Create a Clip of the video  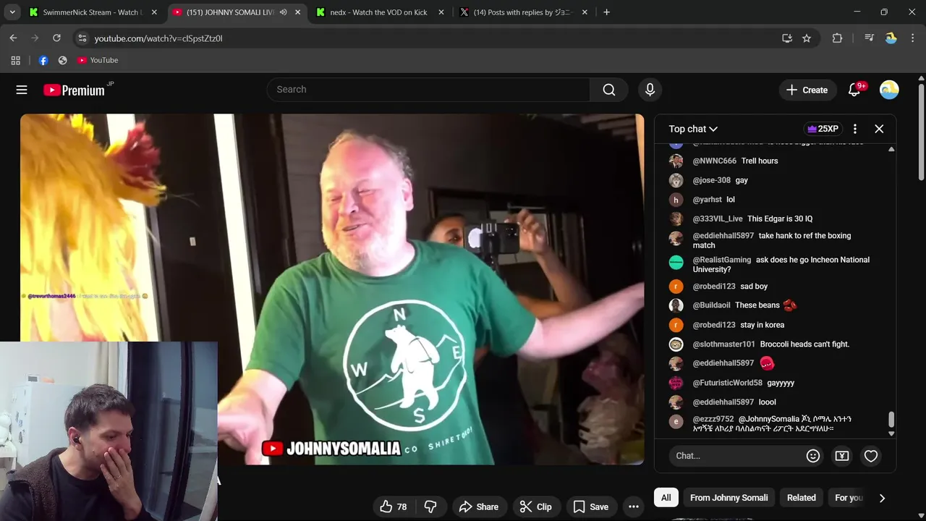(x=536, y=507)
